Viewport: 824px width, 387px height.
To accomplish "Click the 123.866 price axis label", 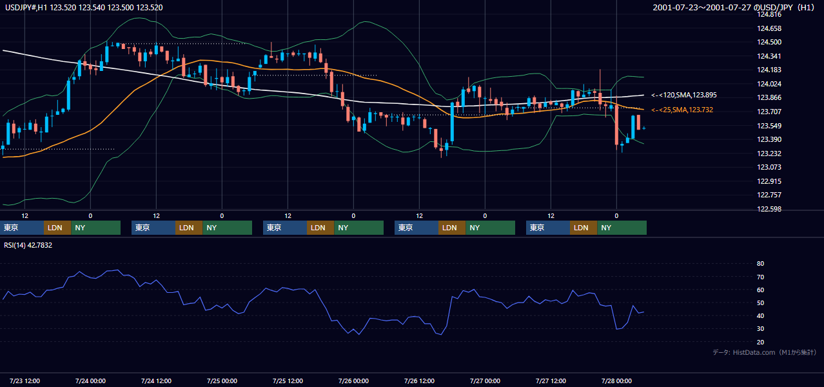I will tap(769, 97).
